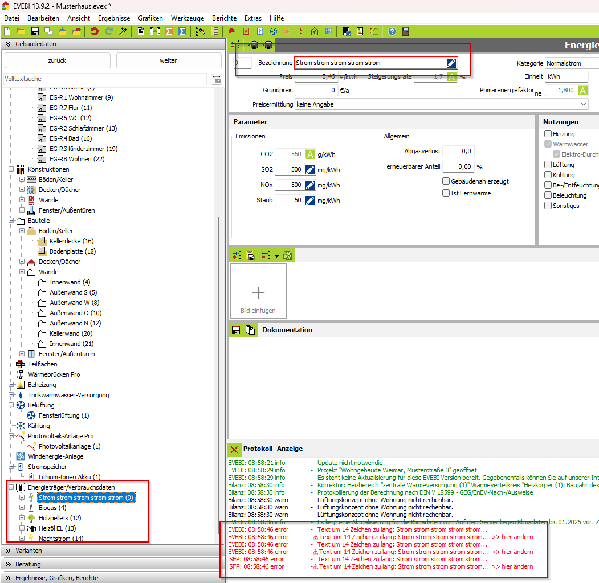Click the undo arrow in the toolbar
Image resolution: width=599 pixels, height=583 pixels.
tap(95, 31)
